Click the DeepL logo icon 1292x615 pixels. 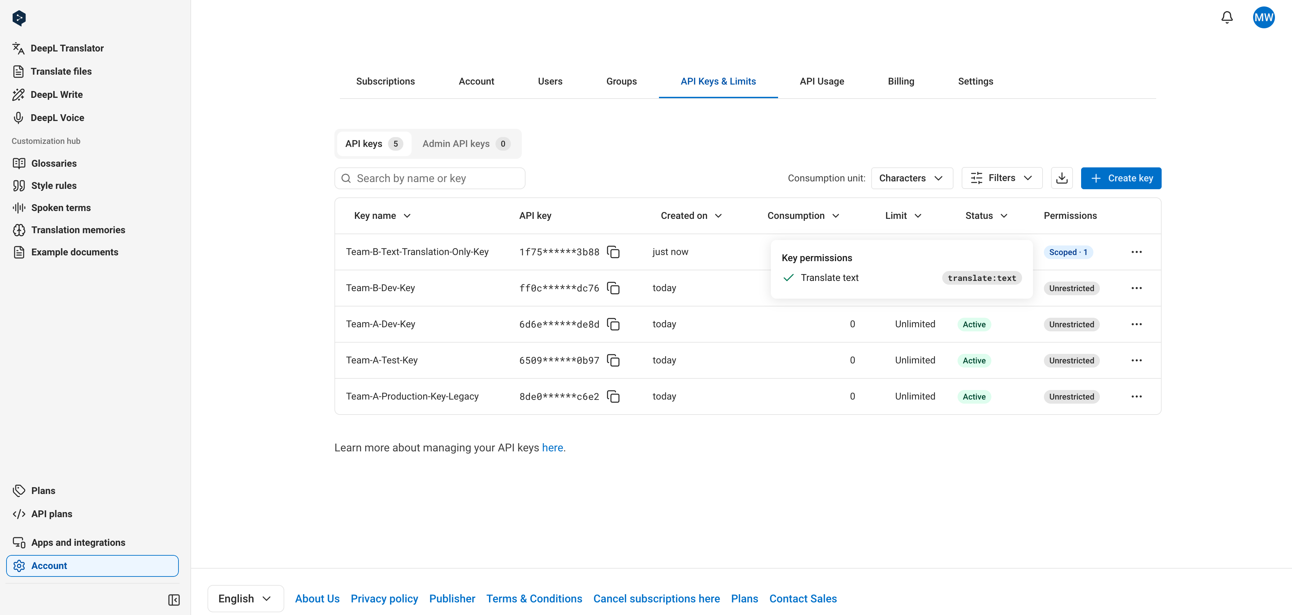19,18
